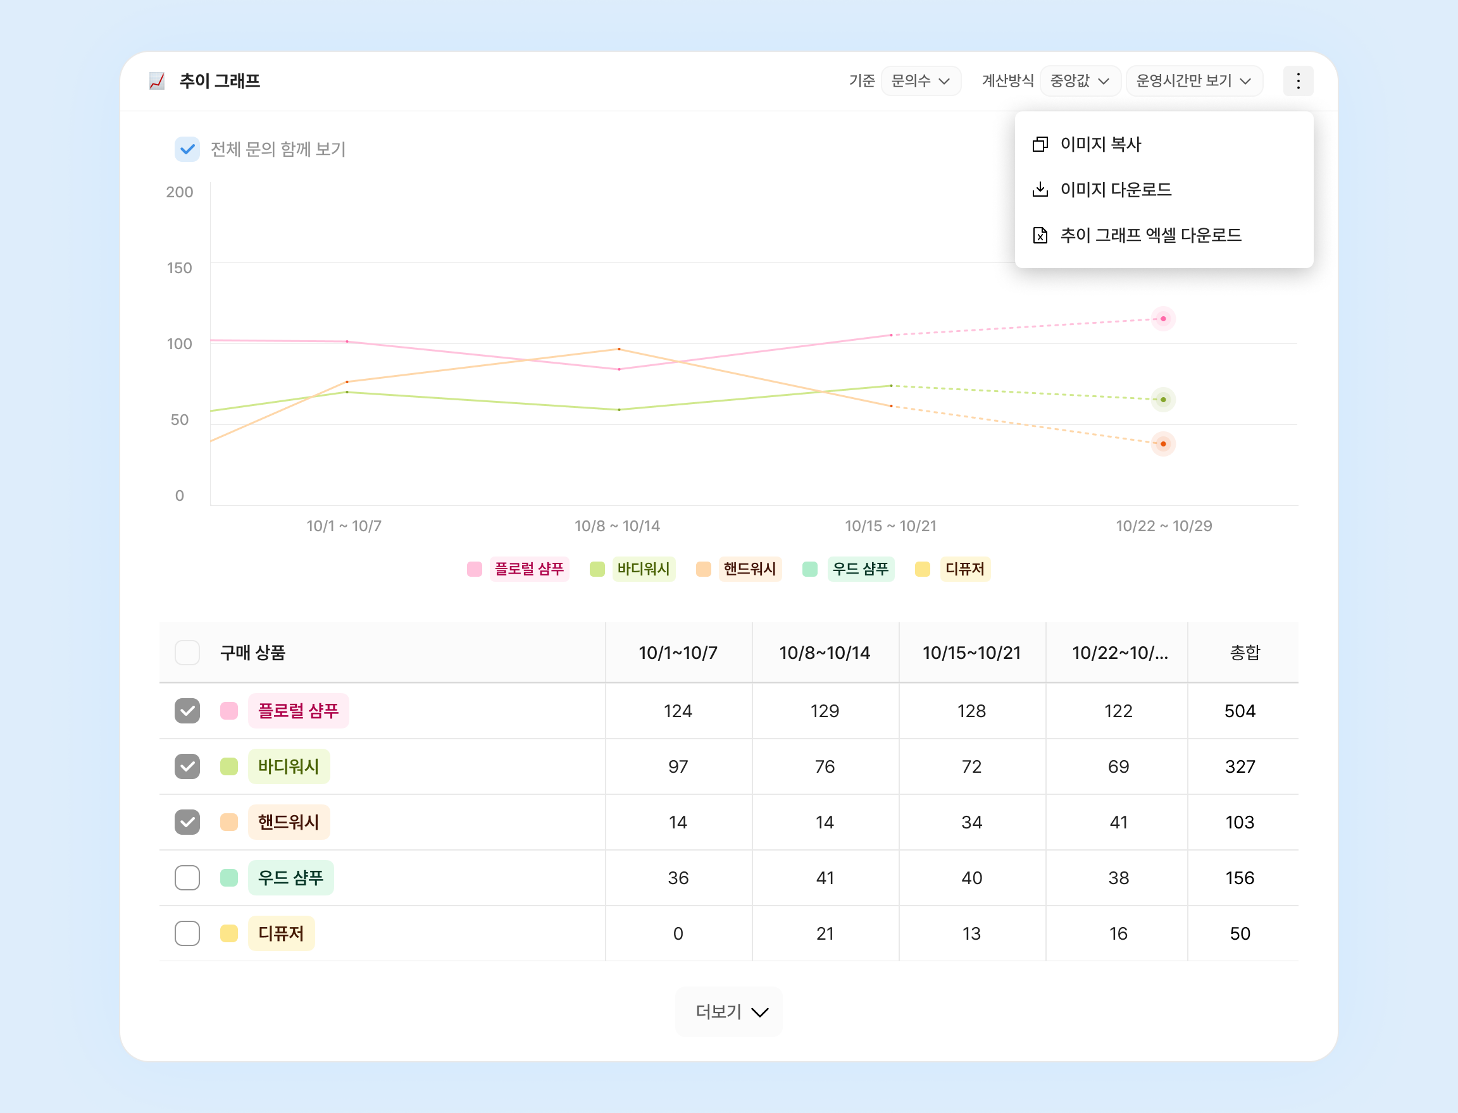Click the 핸드워시 legend color swatch
1458x1113 pixels.
[704, 569]
